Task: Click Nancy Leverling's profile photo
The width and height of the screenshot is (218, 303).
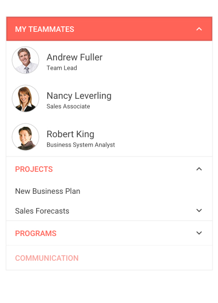Action: (25, 99)
